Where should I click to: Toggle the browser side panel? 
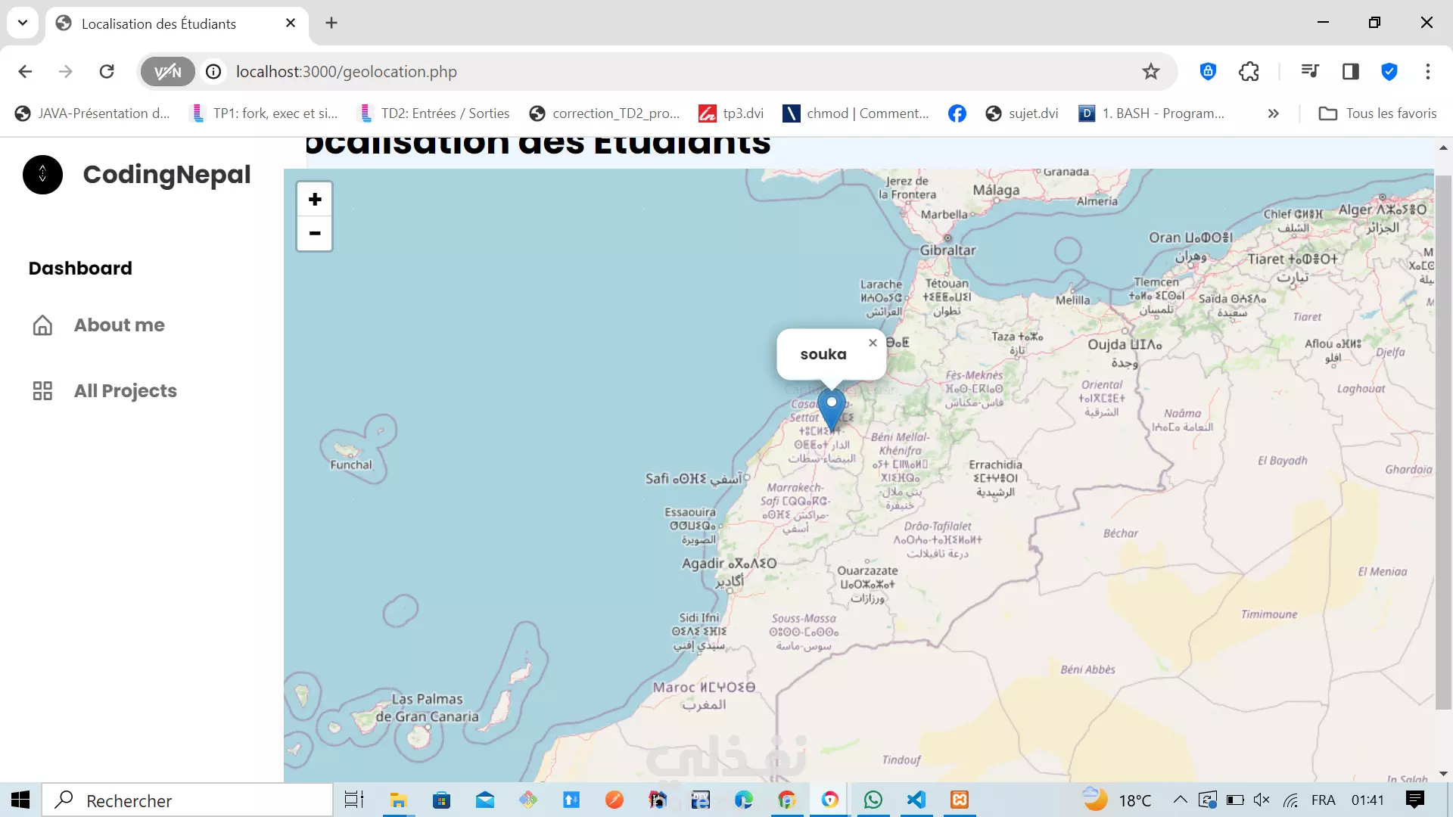[x=1351, y=72]
